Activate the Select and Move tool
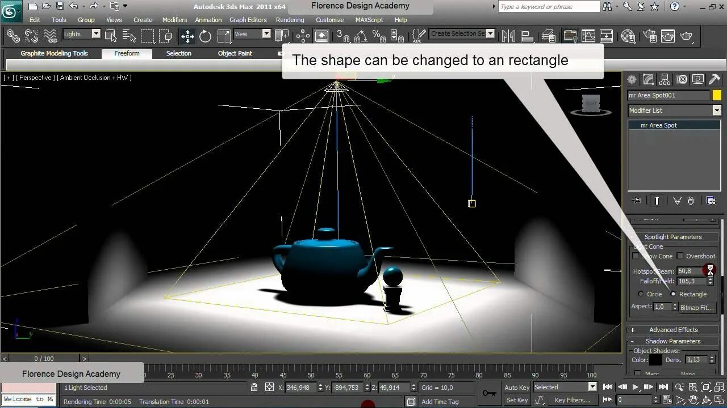Viewport: 727px width, 408px height. pos(187,36)
